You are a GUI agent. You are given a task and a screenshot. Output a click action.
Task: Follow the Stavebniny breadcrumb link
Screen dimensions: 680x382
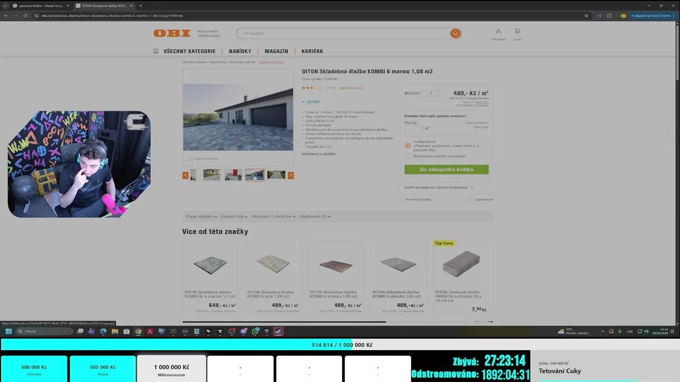pos(217,62)
